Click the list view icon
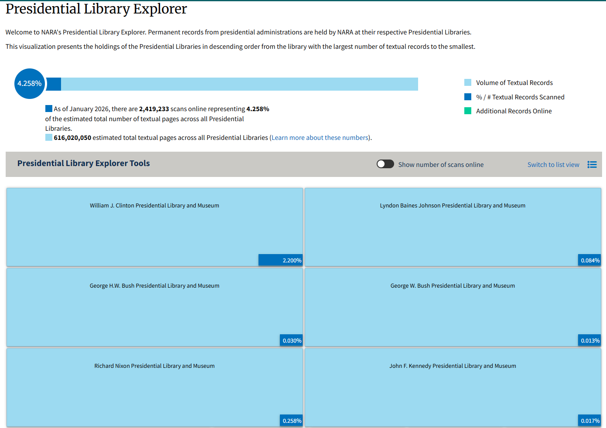 click(x=592, y=164)
